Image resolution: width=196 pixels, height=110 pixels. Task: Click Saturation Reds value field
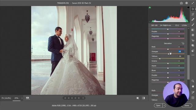pyautogui.click(x=181, y=47)
